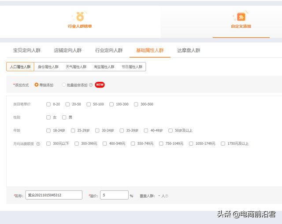Select the 单独添加 radio option
282x224 pixels.
(37, 85)
